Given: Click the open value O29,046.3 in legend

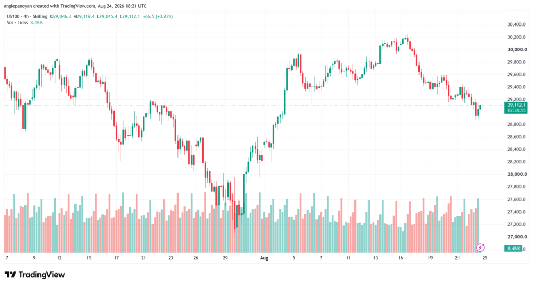Looking at the screenshot, I should pyautogui.click(x=60, y=16).
